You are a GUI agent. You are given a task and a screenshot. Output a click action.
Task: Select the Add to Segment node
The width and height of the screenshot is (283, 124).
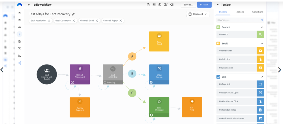click(x=80, y=107)
